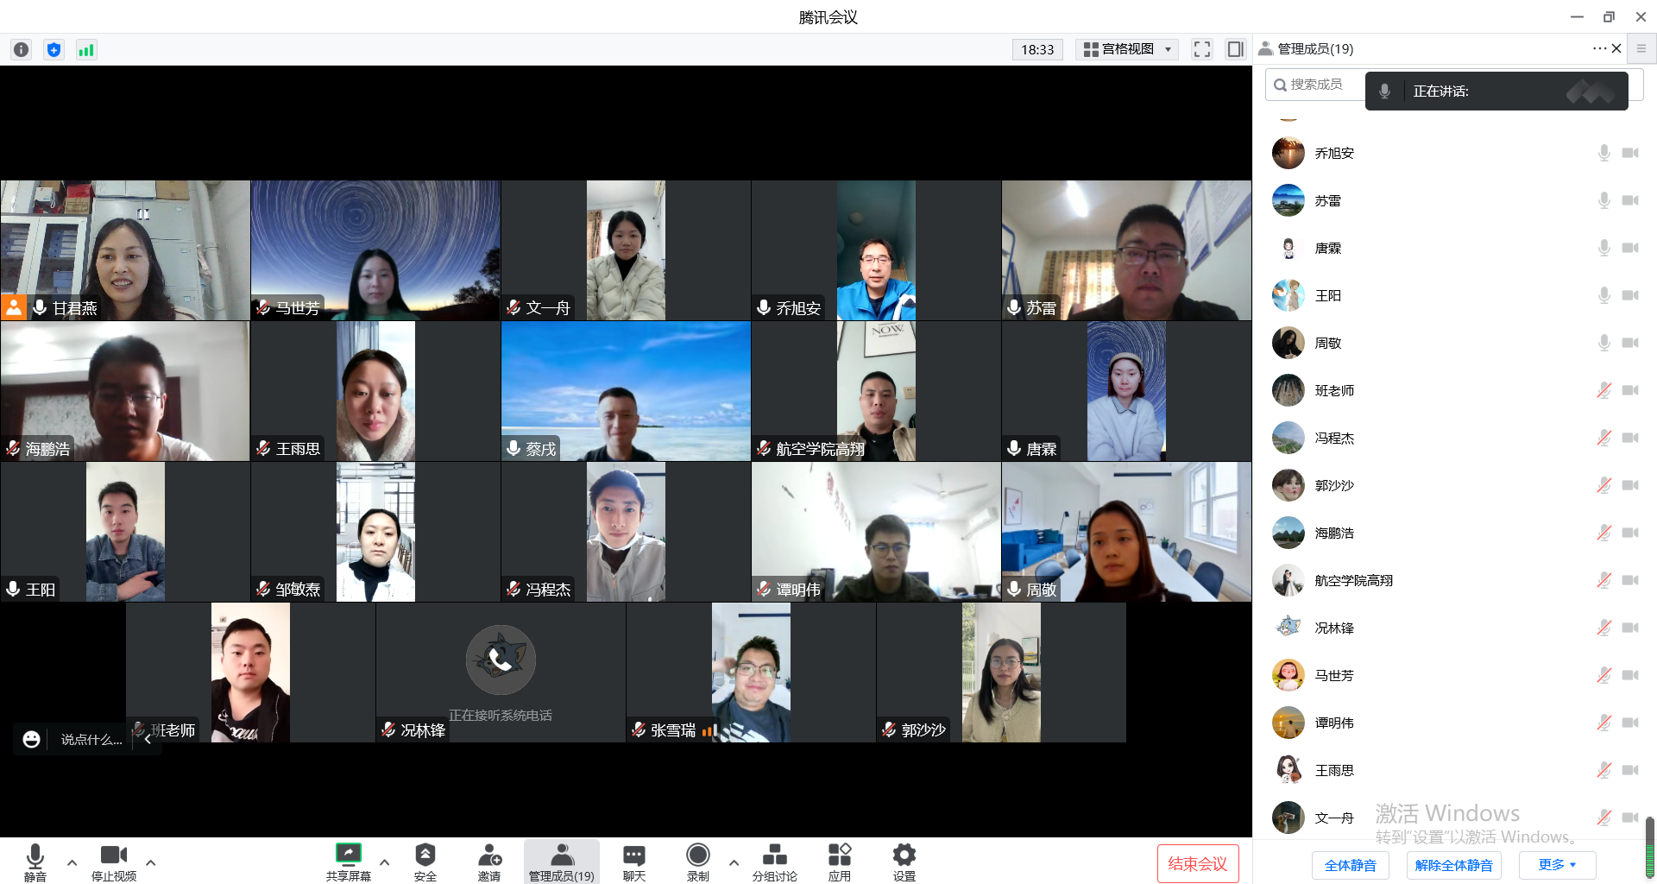This screenshot has width=1657, height=884.
Task: Check the green network signal icon
Action: 86,50
